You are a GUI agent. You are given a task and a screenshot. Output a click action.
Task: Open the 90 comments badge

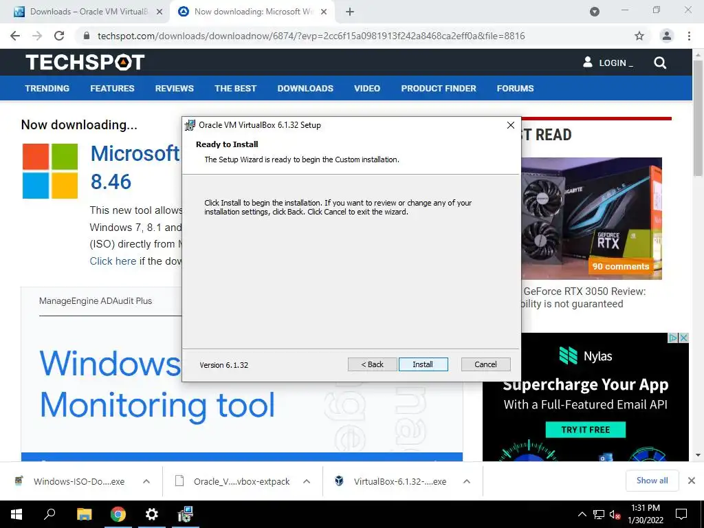tap(621, 266)
